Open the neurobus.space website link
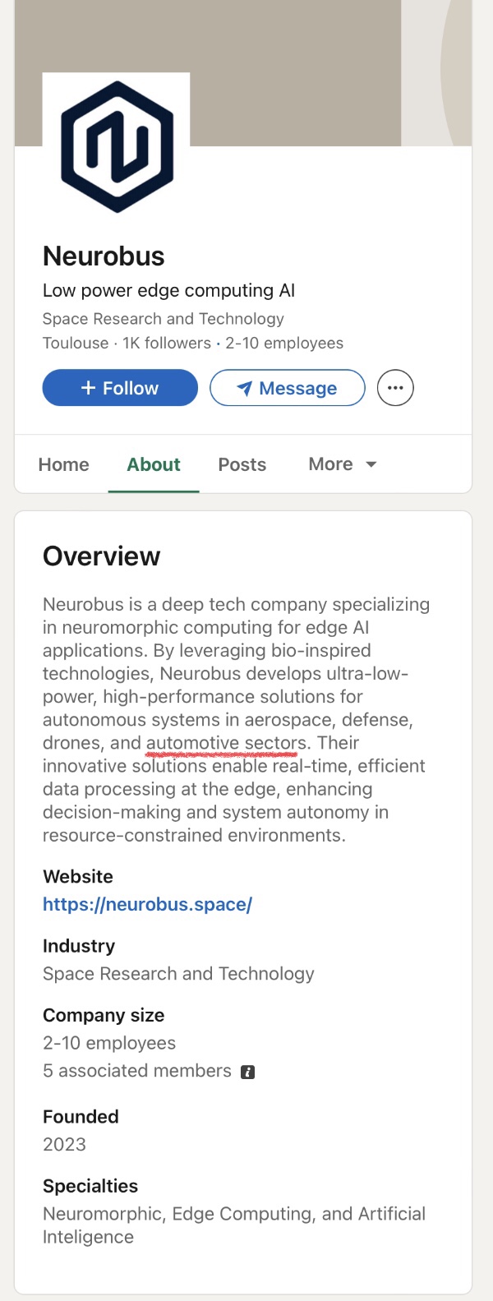Screen dimensions: 493x1301 [147, 905]
